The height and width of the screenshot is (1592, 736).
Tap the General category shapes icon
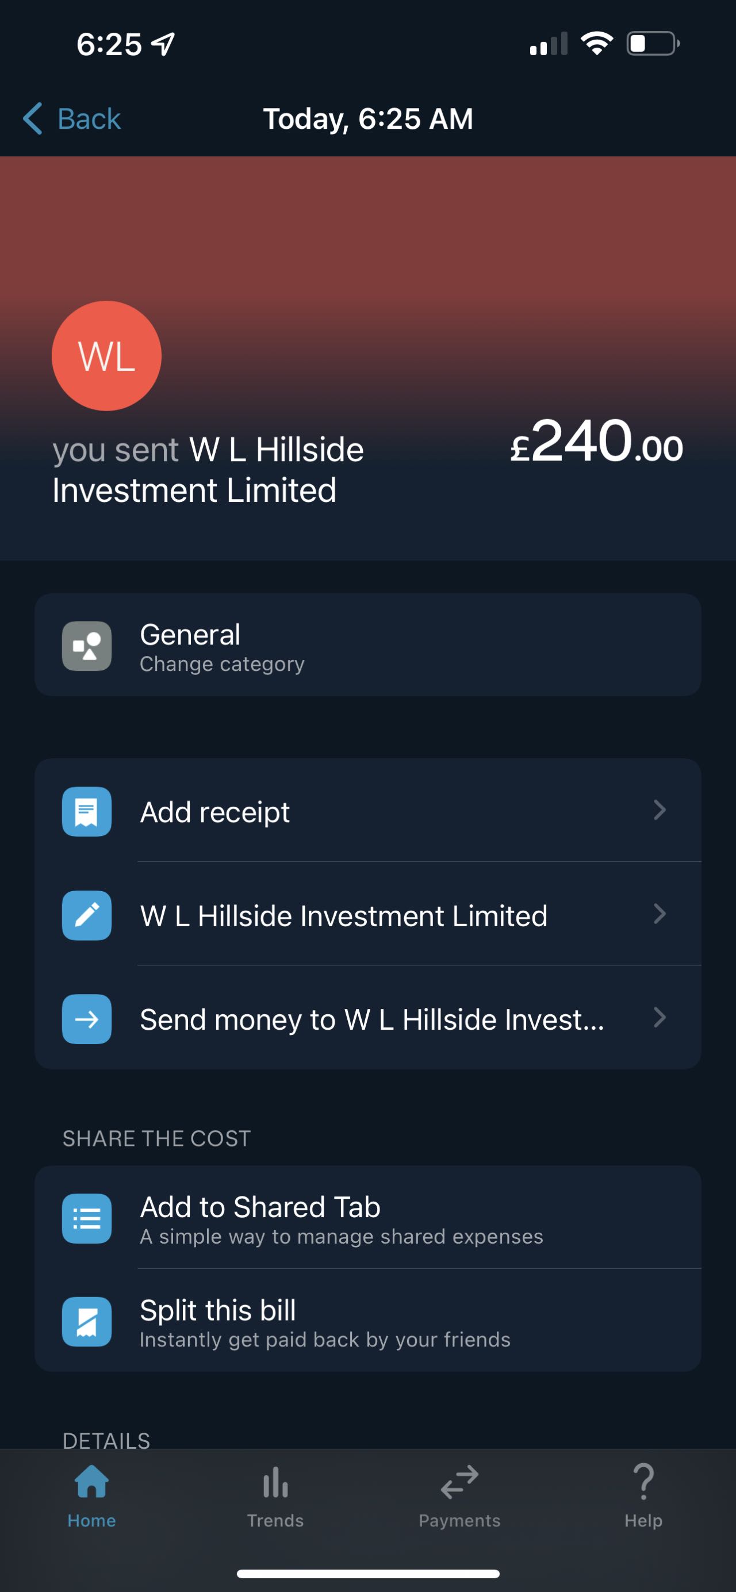point(87,646)
